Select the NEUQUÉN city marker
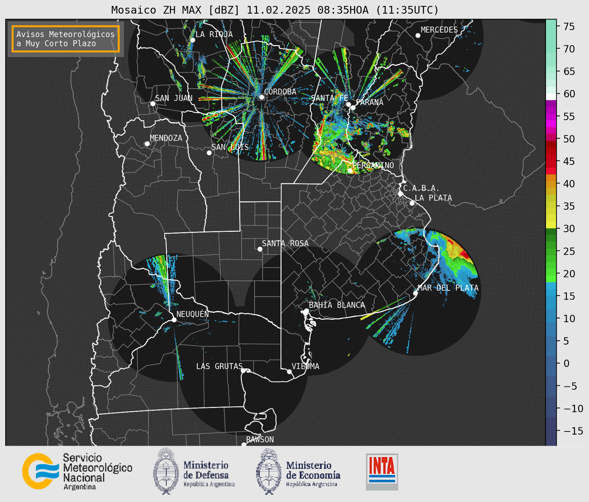589x502 pixels. coord(174,320)
